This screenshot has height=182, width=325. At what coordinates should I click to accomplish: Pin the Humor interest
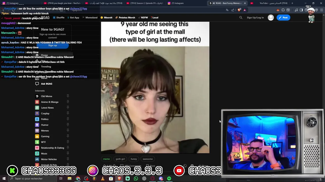(x=68, y=125)
